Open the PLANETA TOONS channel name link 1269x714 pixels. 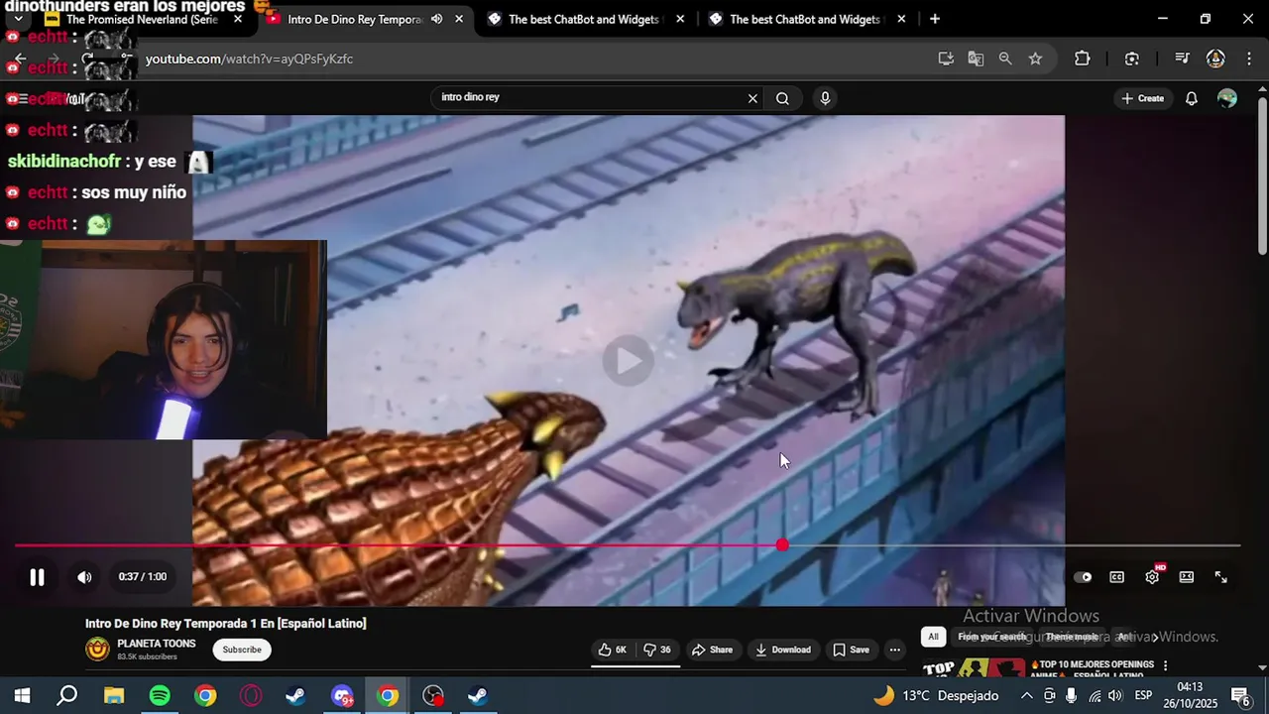157,644
